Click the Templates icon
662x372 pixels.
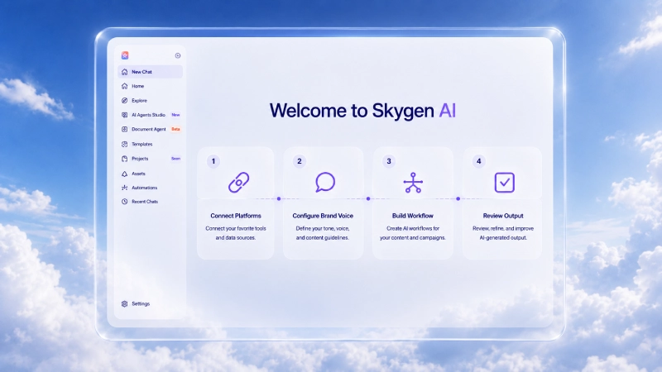pyautogui.click(x=125, y=144)
